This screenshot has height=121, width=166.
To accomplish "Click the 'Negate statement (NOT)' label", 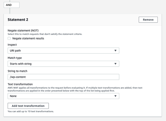I will click(23, 31).
